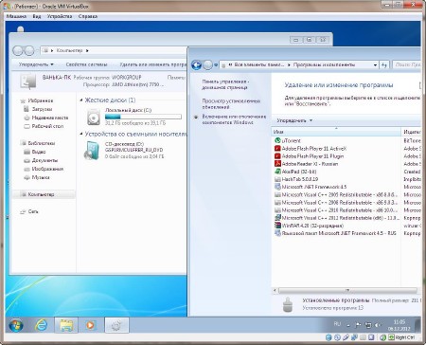The image size is (426, 345).
Task: Select AkelPad (32-bit) program icon
Action: pyautogui.click(x=277, y=172)
